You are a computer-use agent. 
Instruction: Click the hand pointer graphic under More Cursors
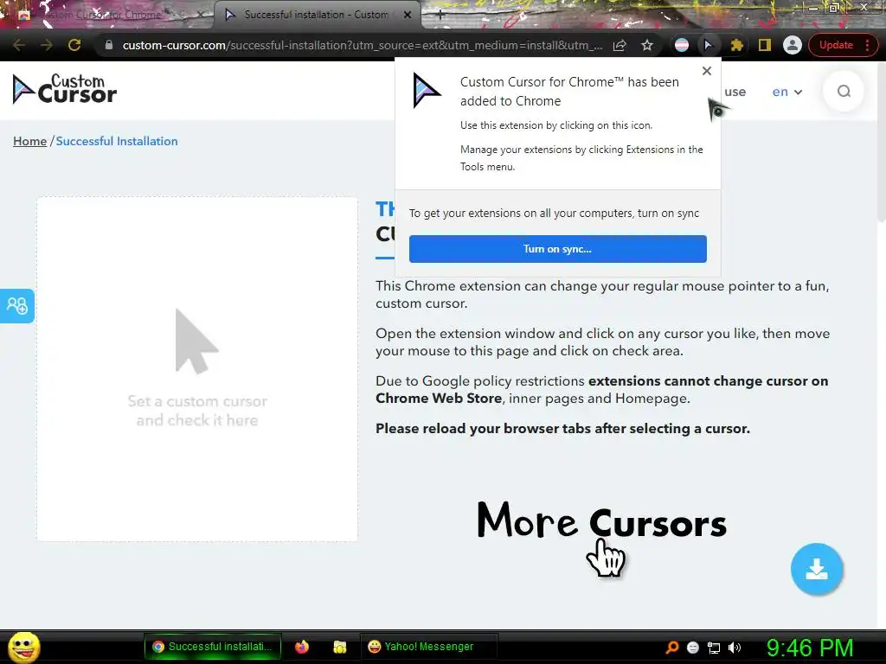pos(606,558)
